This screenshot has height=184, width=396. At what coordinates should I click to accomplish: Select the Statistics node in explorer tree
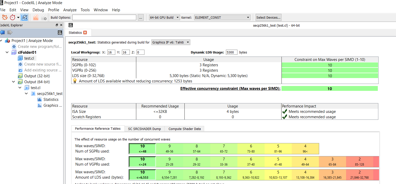point(51,100)
